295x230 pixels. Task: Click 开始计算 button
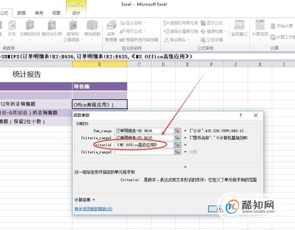(282, 26)
